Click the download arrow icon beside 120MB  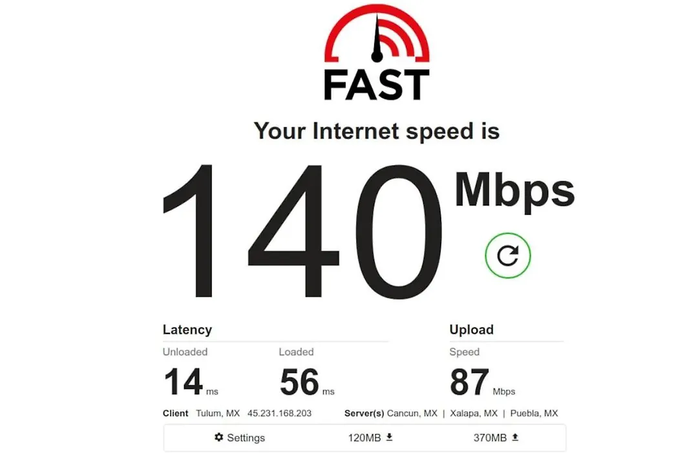pyautogui.click(x=390, y=437)
